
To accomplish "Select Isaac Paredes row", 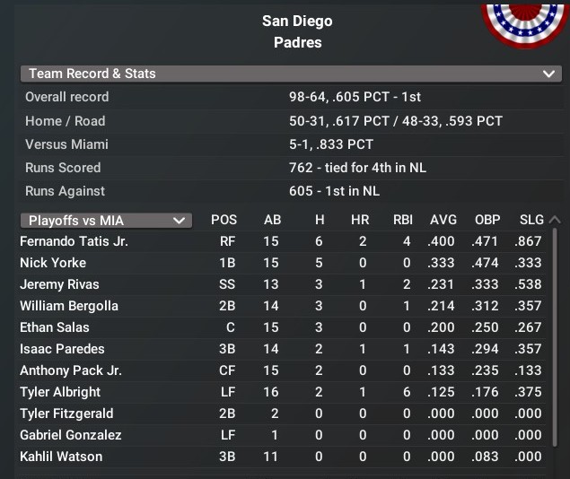I will [62, 349].
